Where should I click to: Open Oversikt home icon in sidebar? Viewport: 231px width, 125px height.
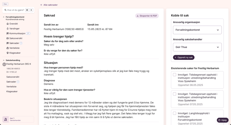tap(8, 24)
